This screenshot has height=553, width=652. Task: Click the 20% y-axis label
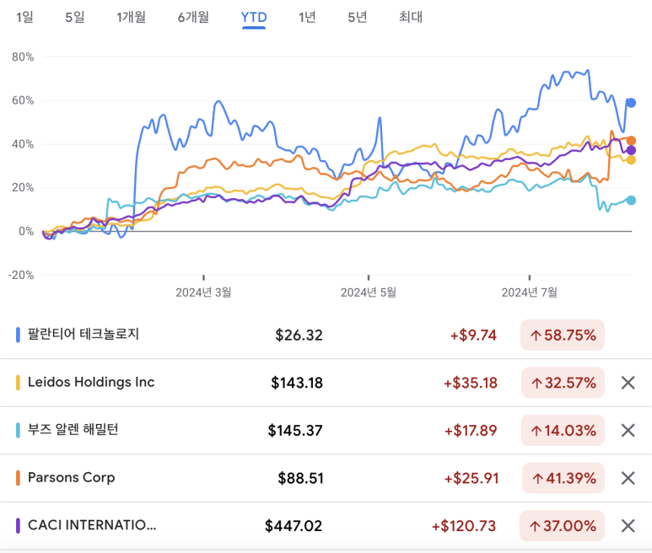click(x=23, y=188)
